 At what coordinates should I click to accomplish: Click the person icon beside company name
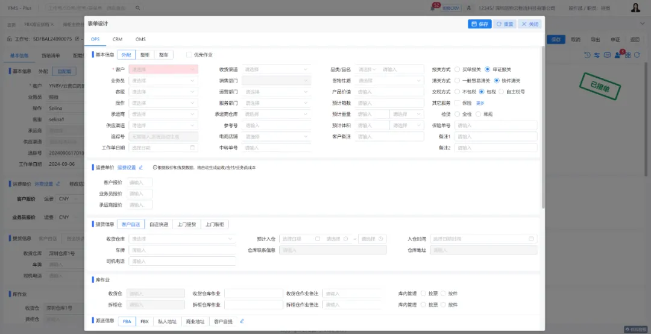pyautogui.click(x=469, y=8)
